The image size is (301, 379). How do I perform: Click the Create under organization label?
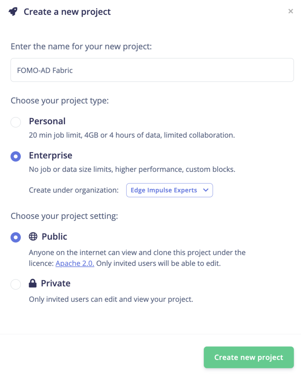click(x=74, y=190)
